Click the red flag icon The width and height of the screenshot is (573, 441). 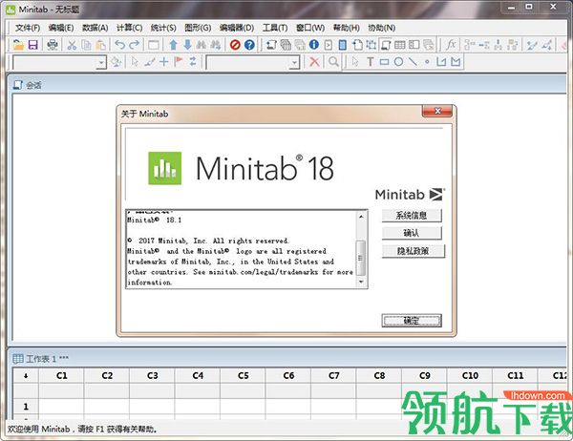tap(179, 61)
